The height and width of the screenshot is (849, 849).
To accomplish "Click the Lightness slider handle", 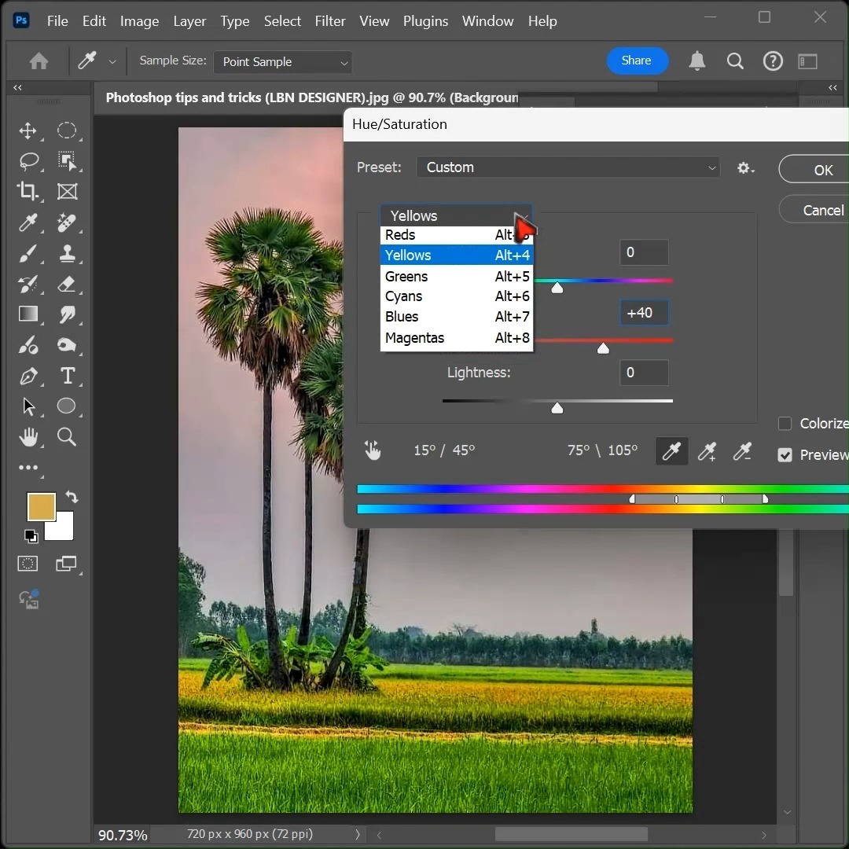I will (x=557, y=408).
